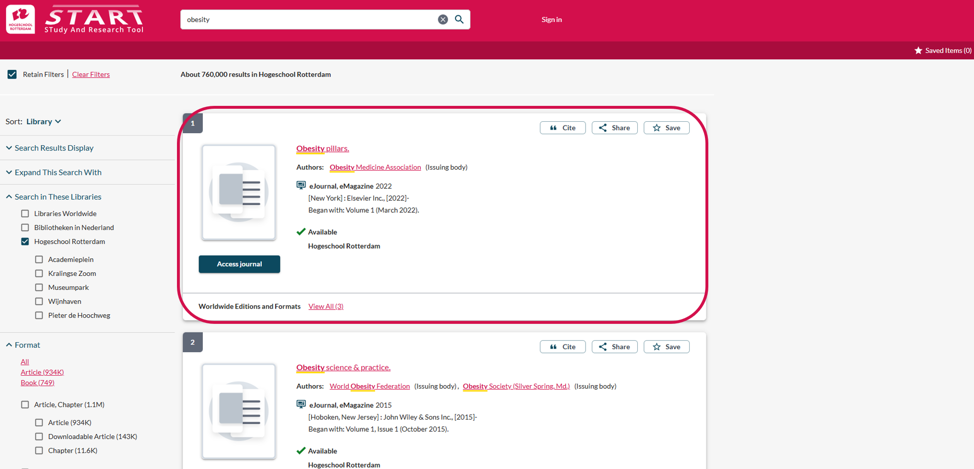Cite the Obesity pillars result
974x469 pixels.
[x=563, y=128]
